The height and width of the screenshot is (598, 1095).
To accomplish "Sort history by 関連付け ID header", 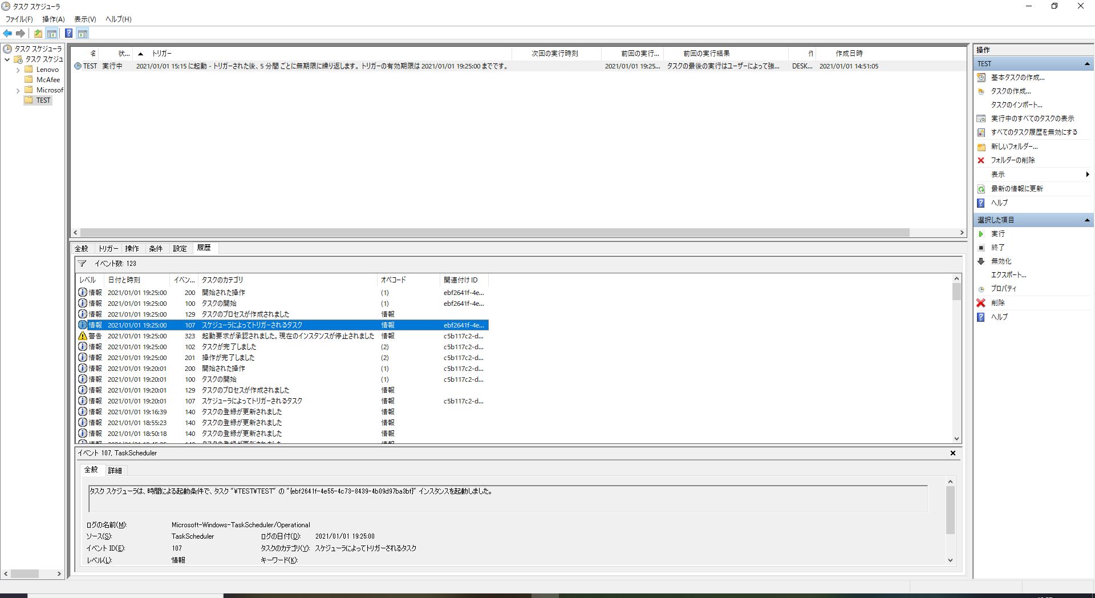I will point(464,280).
